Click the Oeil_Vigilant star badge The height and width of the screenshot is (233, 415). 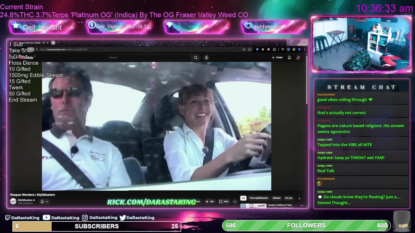tap(42, 27)
